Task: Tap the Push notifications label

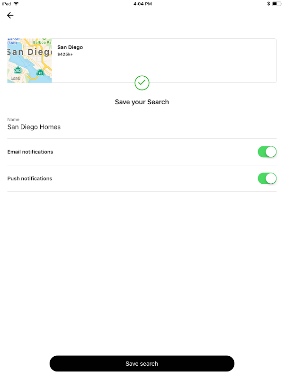Action: click(30, 179)
